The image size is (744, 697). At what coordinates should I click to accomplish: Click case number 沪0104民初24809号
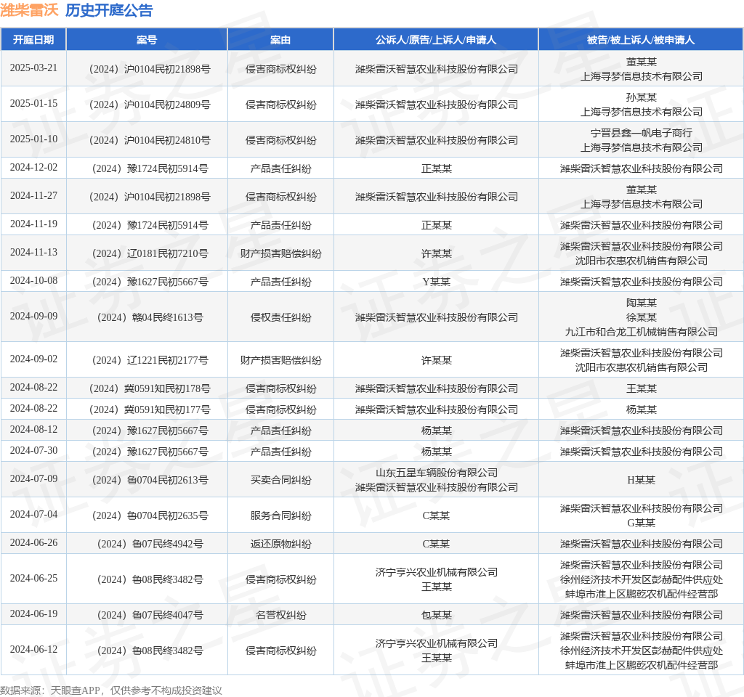point(150,105)
